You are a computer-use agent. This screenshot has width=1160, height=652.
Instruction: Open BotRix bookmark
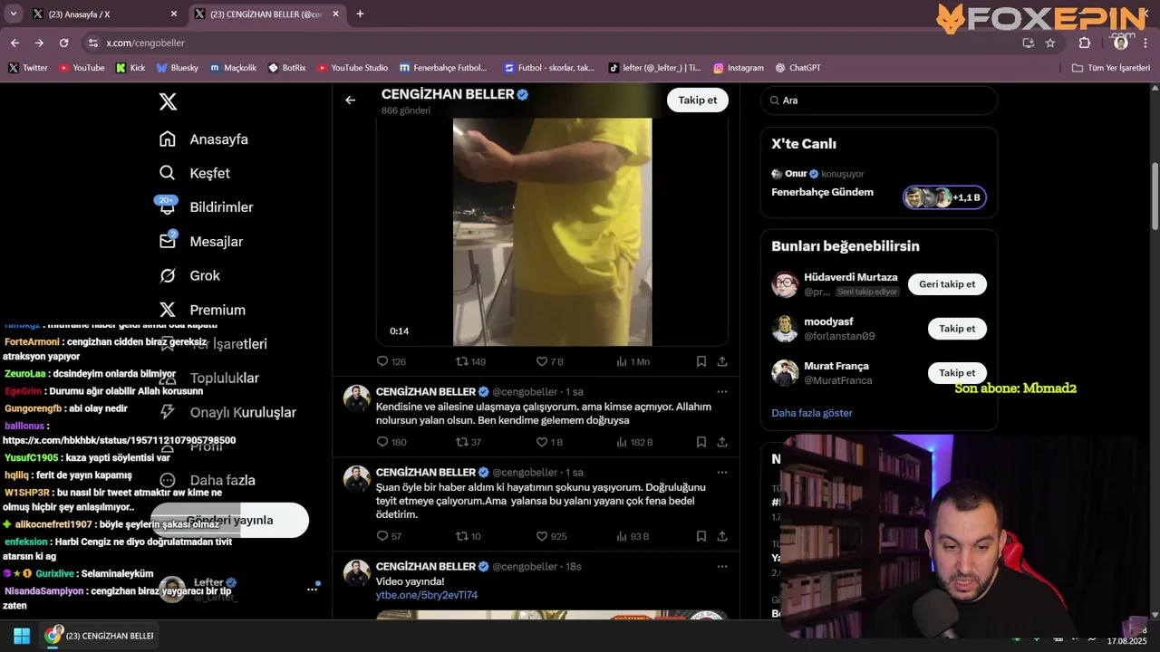[x=286, y=68]
